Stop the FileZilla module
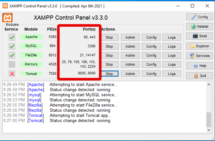Image resolution: width=215 pixels, height=141 pixels. [109, 55]
